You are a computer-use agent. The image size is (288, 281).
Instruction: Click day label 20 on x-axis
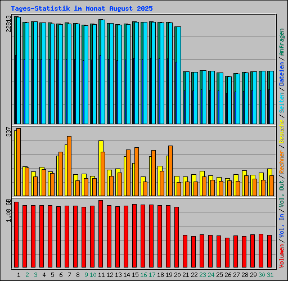pos(177,275)
